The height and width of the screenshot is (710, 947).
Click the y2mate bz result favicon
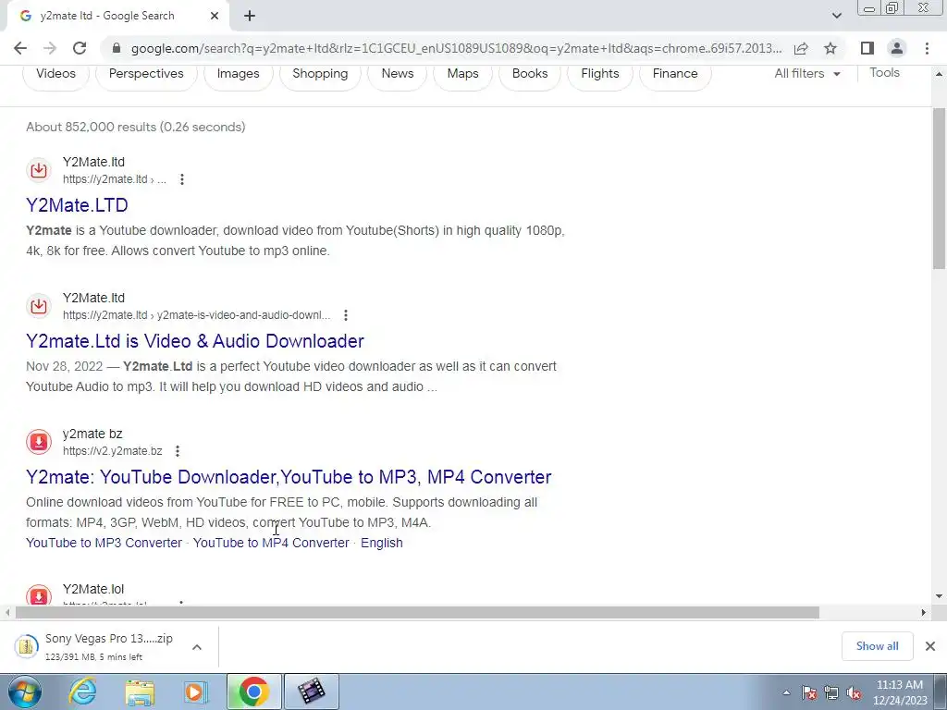point(39,442)
